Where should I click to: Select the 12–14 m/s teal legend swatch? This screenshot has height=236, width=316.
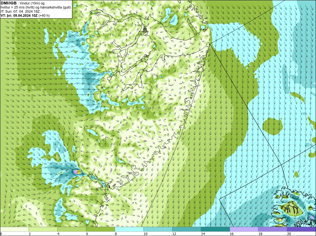coord(187,229)
